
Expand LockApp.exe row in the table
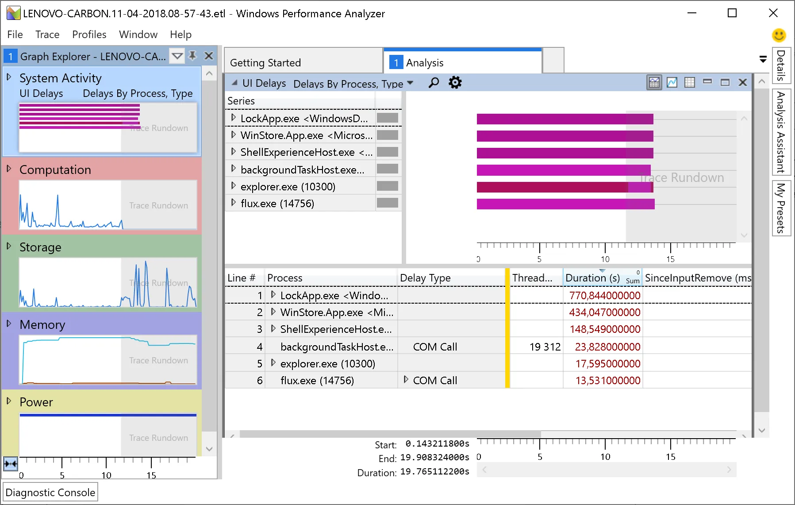(x=273, y=295)
